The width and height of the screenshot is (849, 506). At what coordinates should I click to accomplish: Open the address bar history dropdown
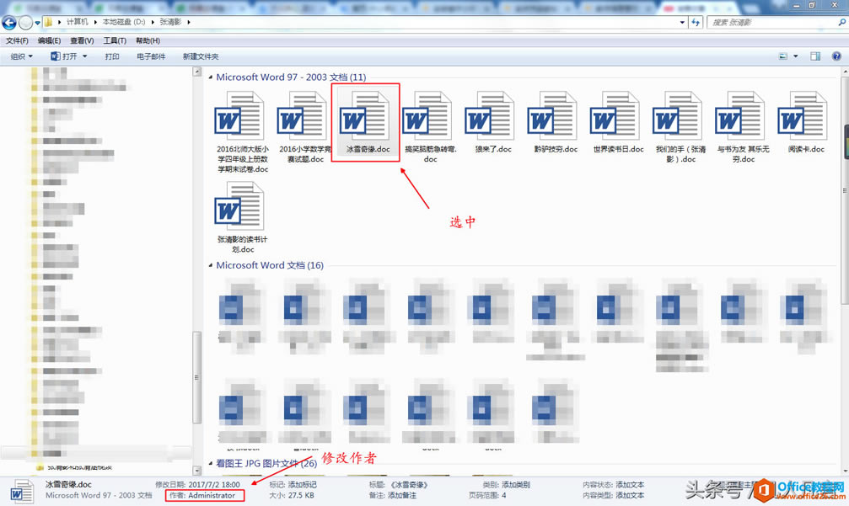coord(682,22)
